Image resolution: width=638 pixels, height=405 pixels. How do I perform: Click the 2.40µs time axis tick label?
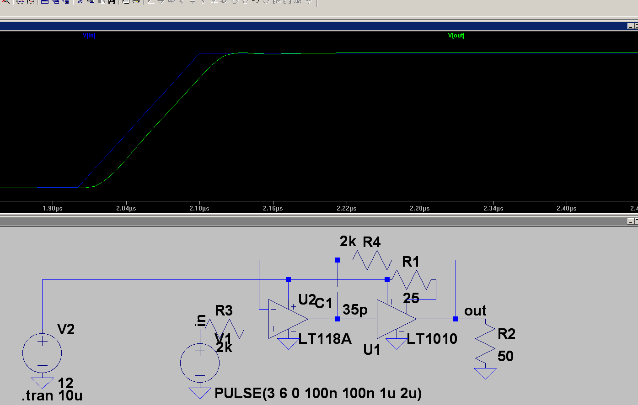click(567, 208)
